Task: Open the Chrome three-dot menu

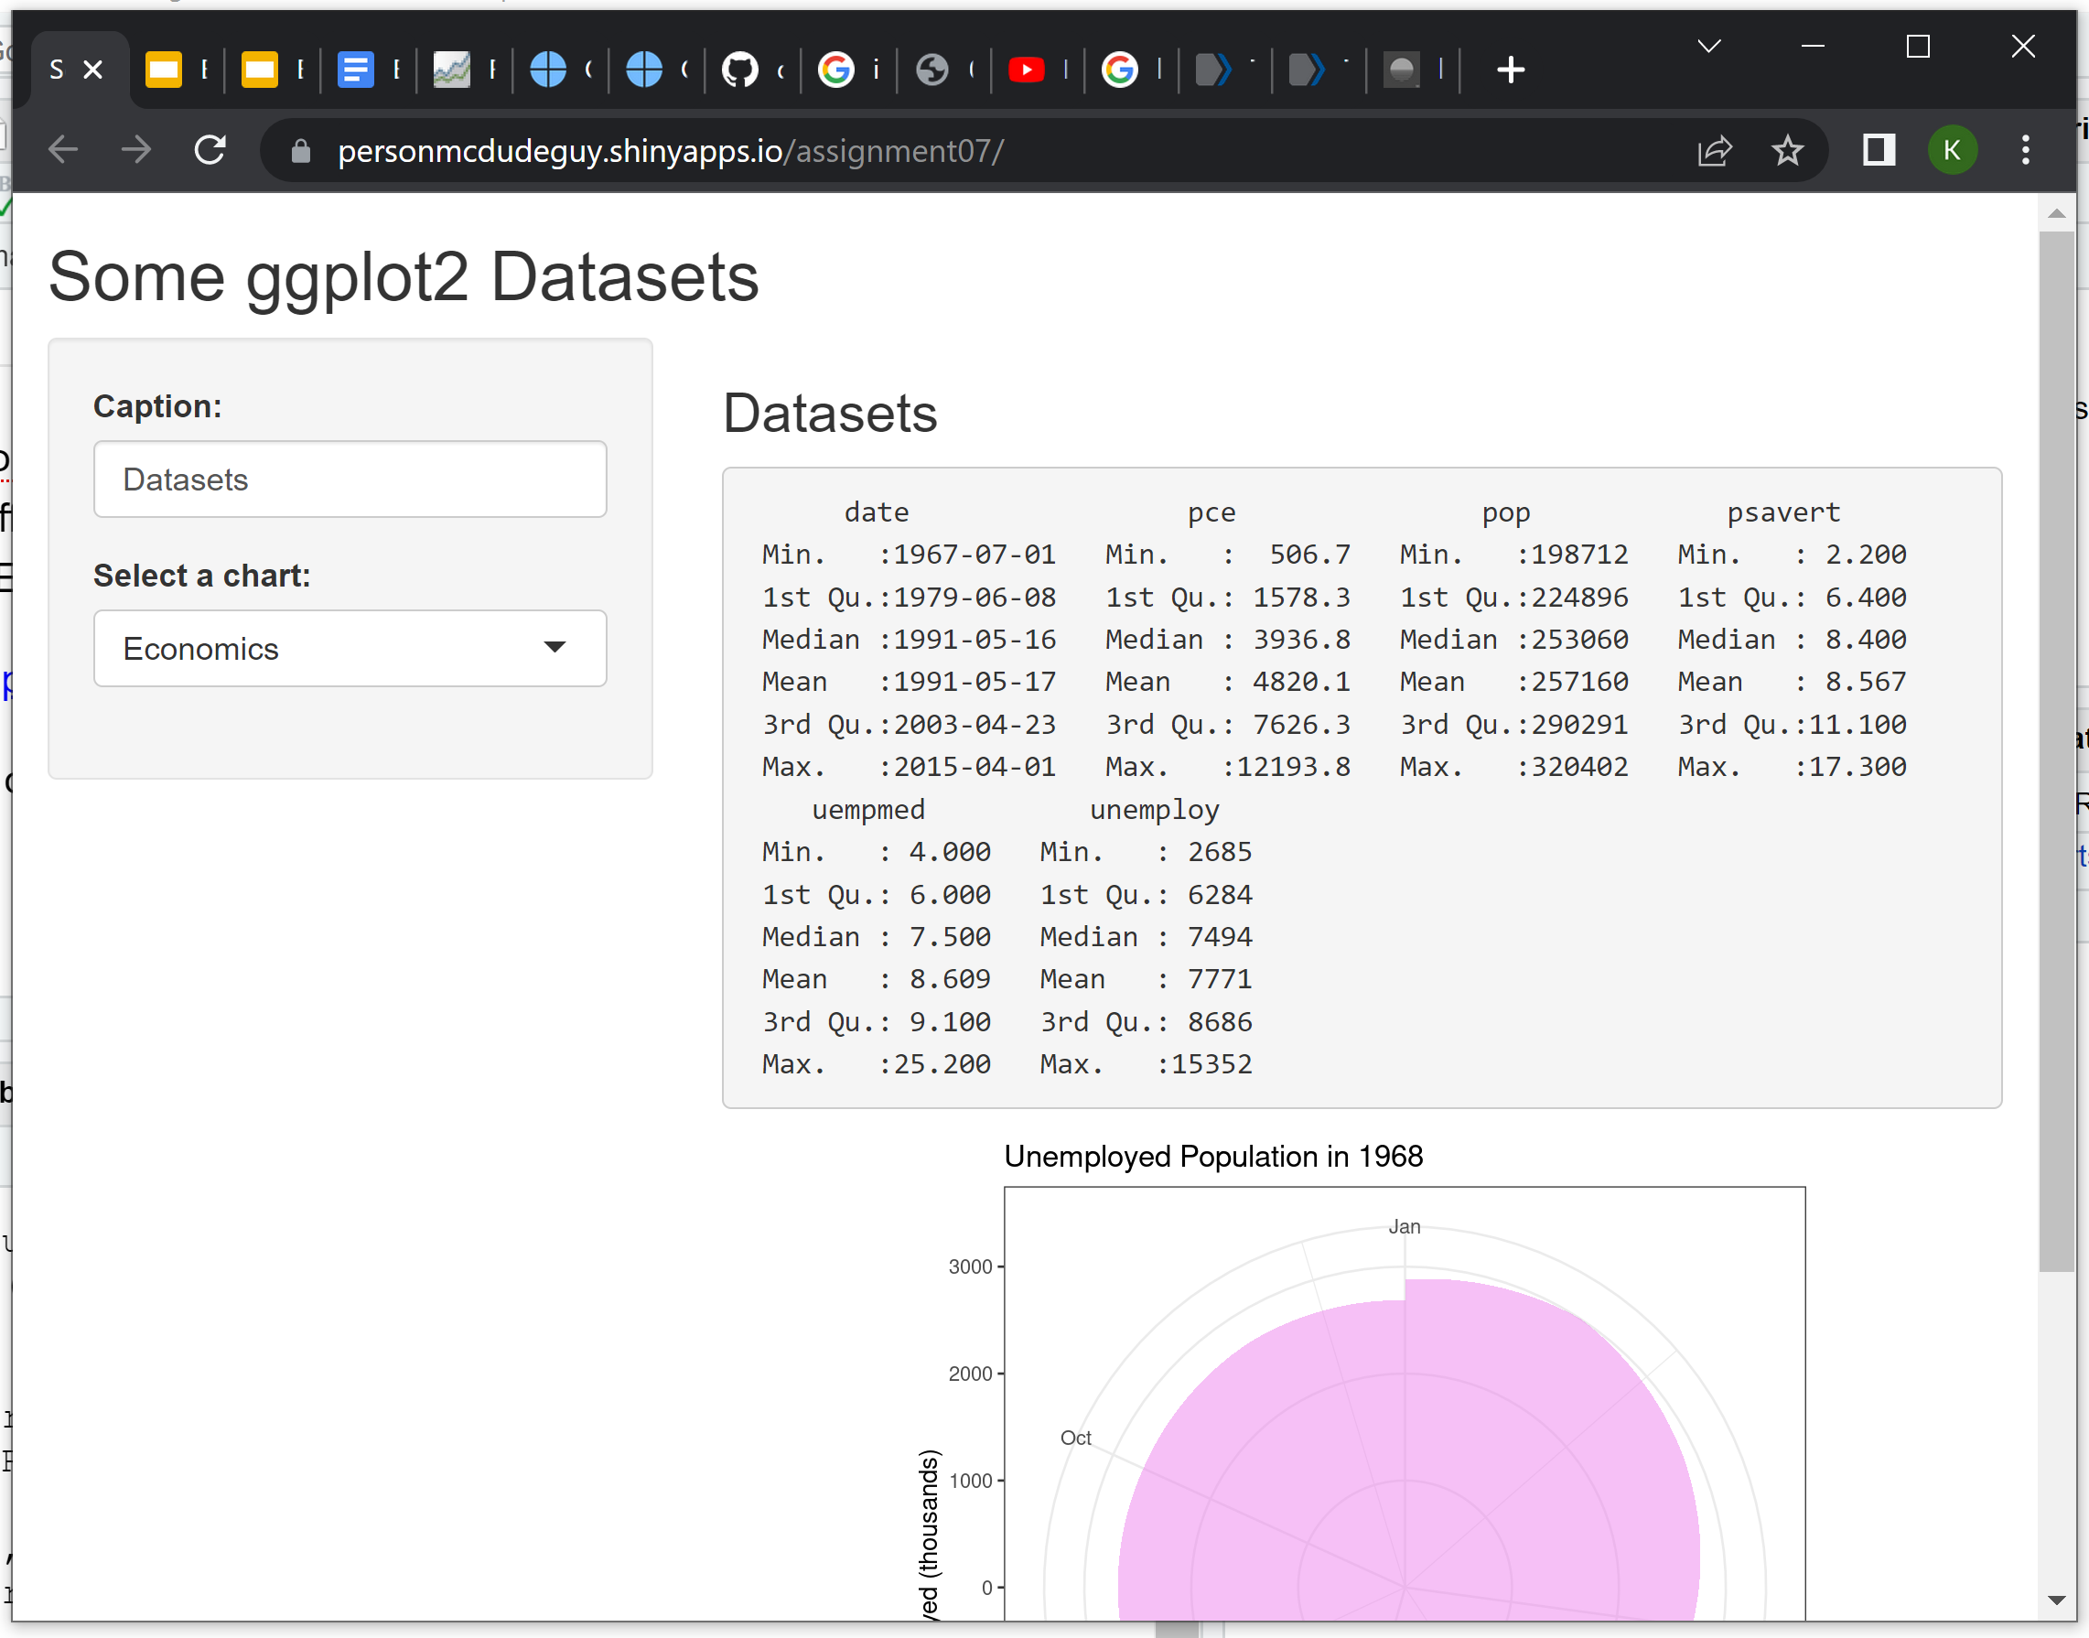Action: tap(2025, 149)
